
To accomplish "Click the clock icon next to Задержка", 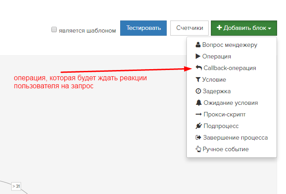I will 198,91.
